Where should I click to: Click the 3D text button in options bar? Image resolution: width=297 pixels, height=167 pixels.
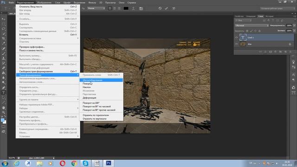pos(174,8)
